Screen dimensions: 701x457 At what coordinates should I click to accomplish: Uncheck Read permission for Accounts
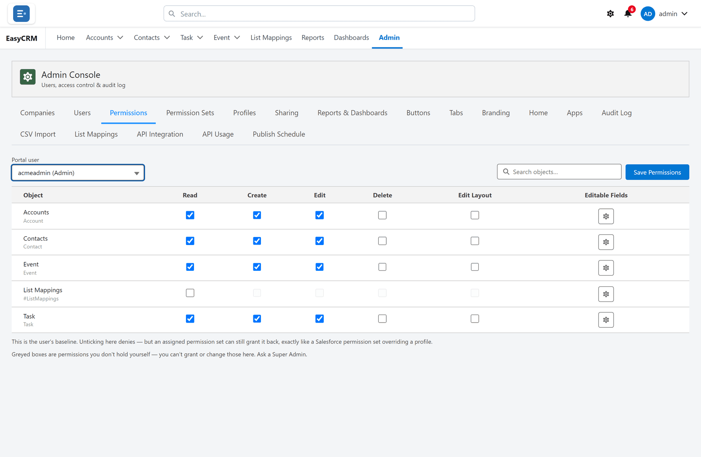190,215
